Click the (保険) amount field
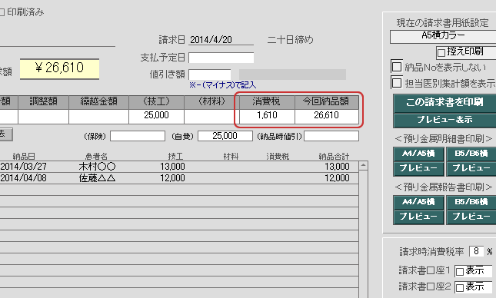This screenshot has width=496, height=298. pyautogui.click(x=138, y=136)
